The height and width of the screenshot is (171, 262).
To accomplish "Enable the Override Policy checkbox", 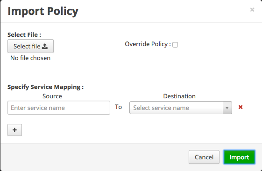I will (x=175, y=45).
